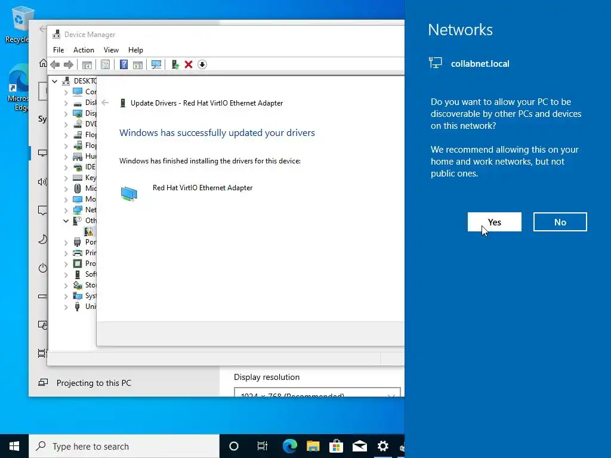The image size is (611, 458).
Task: Expand the Computer (Cor) tree node
Action: pos(66,92)
